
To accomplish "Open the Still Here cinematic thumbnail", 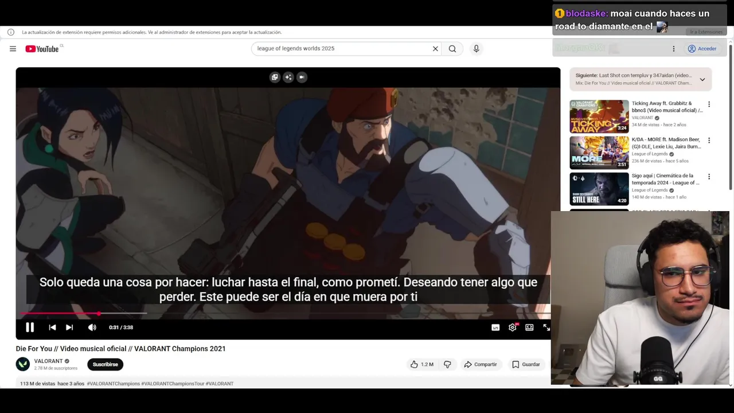I will tap(599, 189).
